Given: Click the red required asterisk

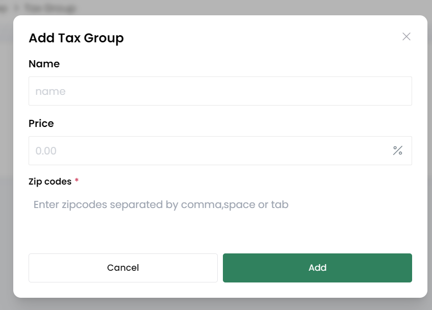Looking at the screenshot, I should tap(77, 180).
